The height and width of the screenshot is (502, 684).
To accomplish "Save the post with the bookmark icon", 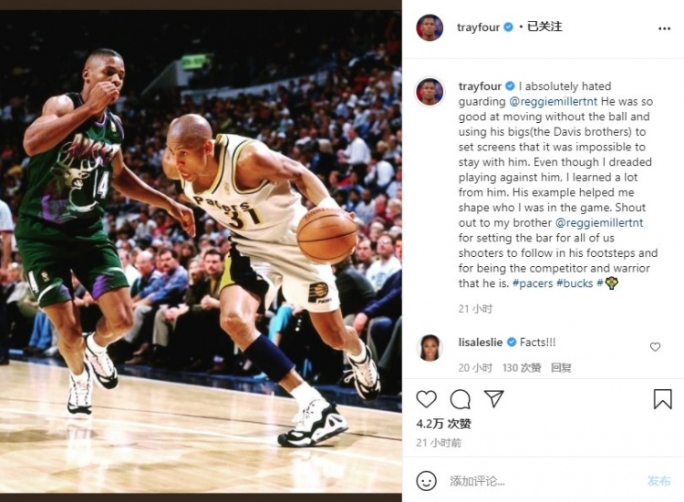I will [x=662, y=399].
